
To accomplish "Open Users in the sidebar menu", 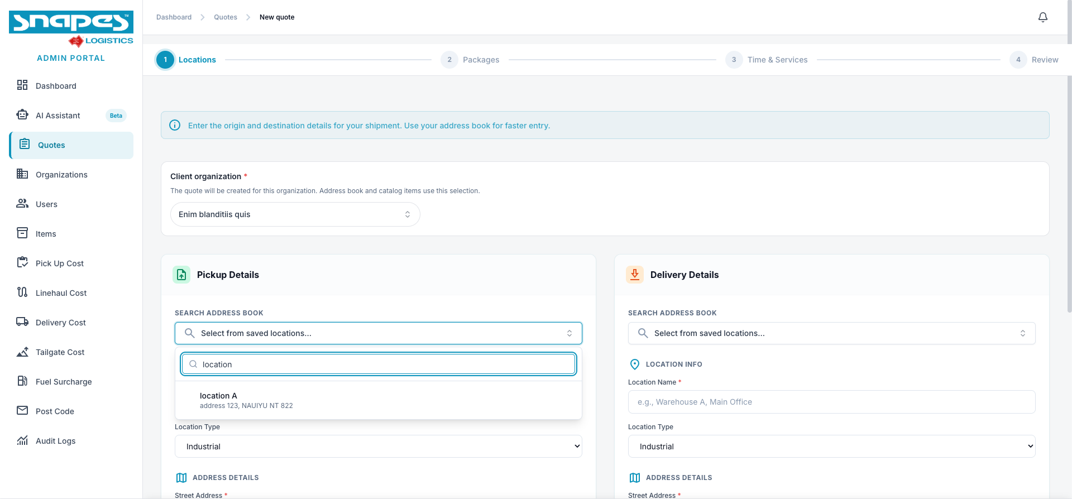I will 46,204.
